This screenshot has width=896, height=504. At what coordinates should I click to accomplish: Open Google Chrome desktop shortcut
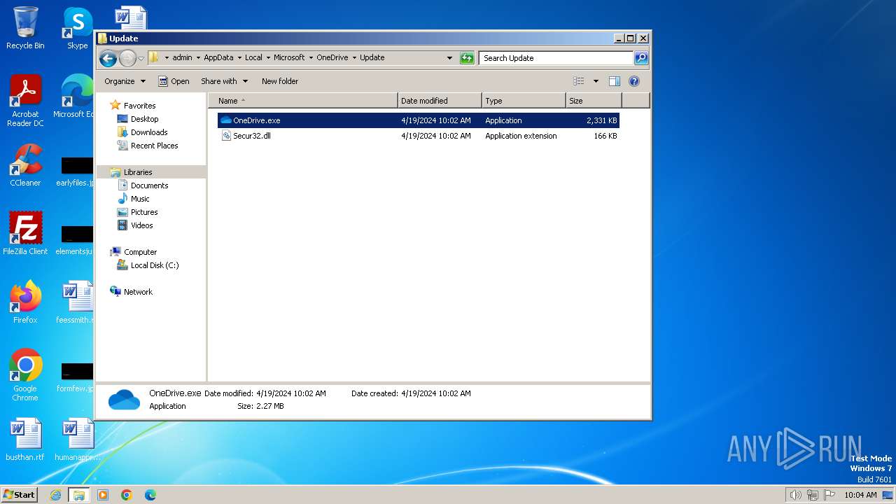25,374
